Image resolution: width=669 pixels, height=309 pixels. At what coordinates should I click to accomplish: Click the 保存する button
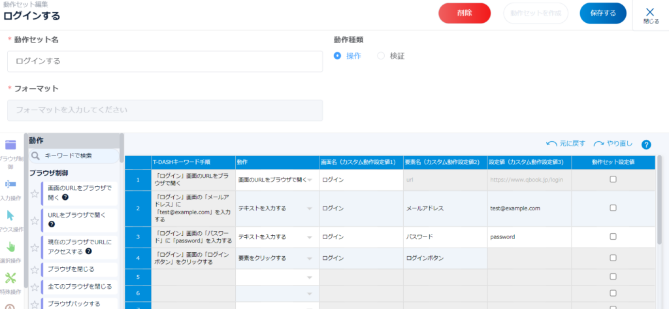coord(602,13)
